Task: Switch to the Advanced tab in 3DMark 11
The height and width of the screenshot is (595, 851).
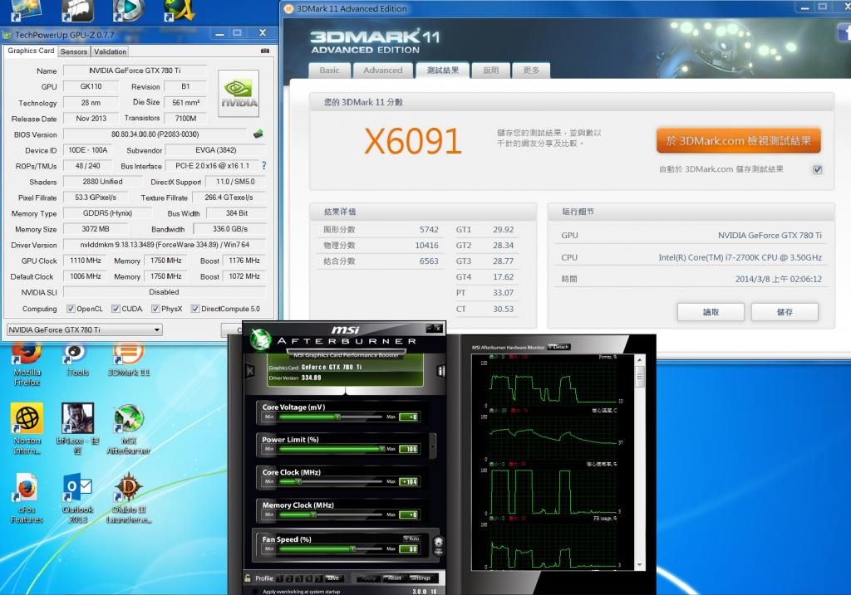Action: [382, 71]
